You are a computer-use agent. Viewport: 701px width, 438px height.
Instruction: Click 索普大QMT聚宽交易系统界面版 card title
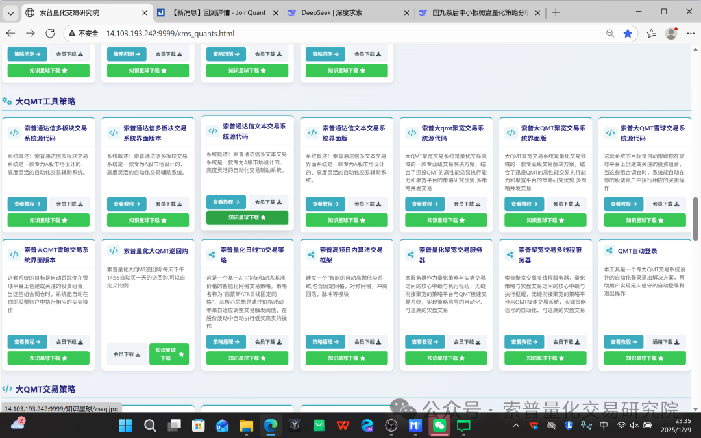click(x=553, y=133)
